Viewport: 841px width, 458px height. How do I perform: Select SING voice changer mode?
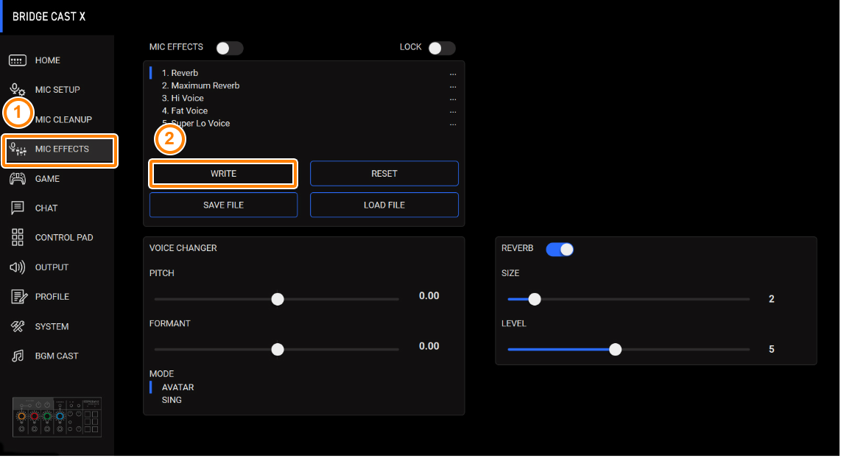[172, 401]
